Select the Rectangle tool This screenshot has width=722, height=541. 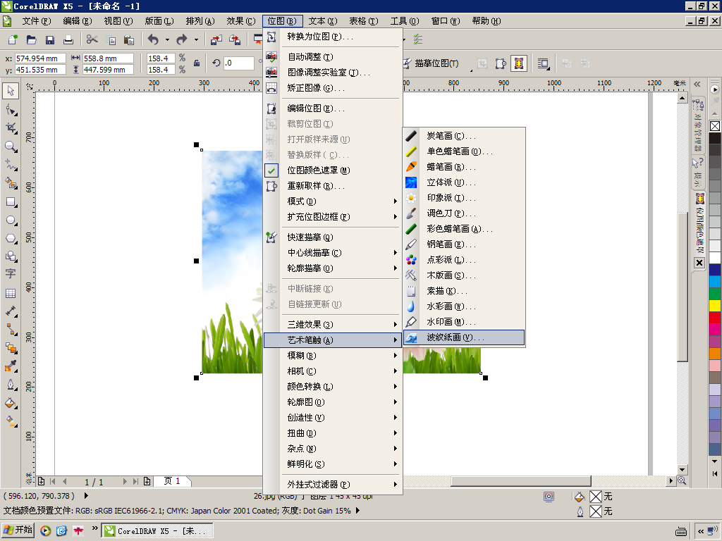11,202
